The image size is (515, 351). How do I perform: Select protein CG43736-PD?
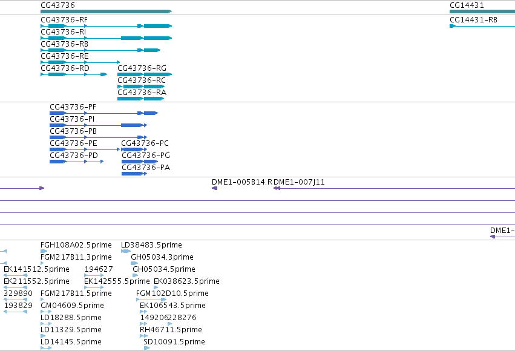[x=76, y=162]
